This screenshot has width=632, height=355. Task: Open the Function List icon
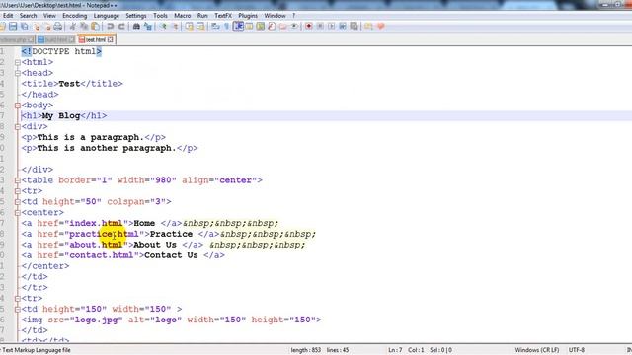pos(272,27)
